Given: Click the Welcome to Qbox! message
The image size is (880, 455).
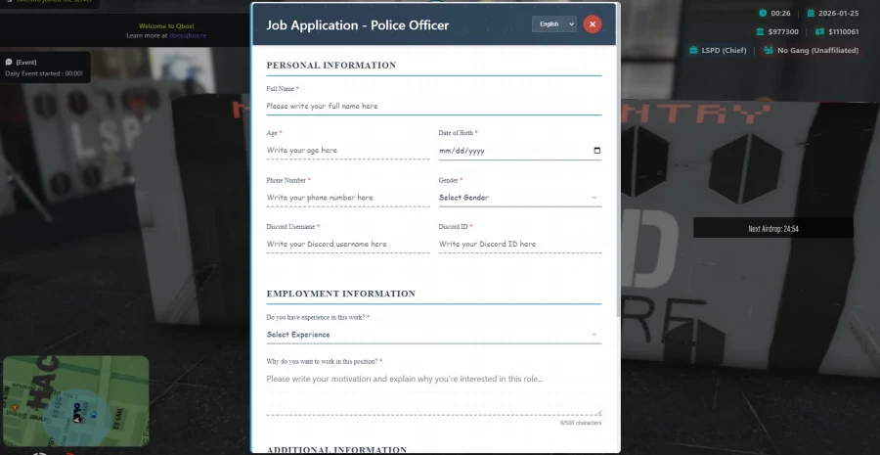Looking at the screenshot, I should pyautogui.click(x=166, y=25).
